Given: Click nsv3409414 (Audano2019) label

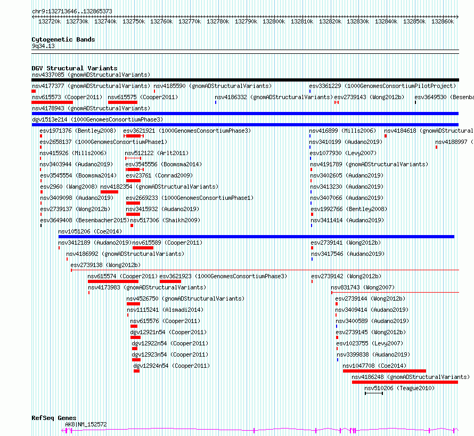Looking at the screenshot, I should tap(372, 310).
